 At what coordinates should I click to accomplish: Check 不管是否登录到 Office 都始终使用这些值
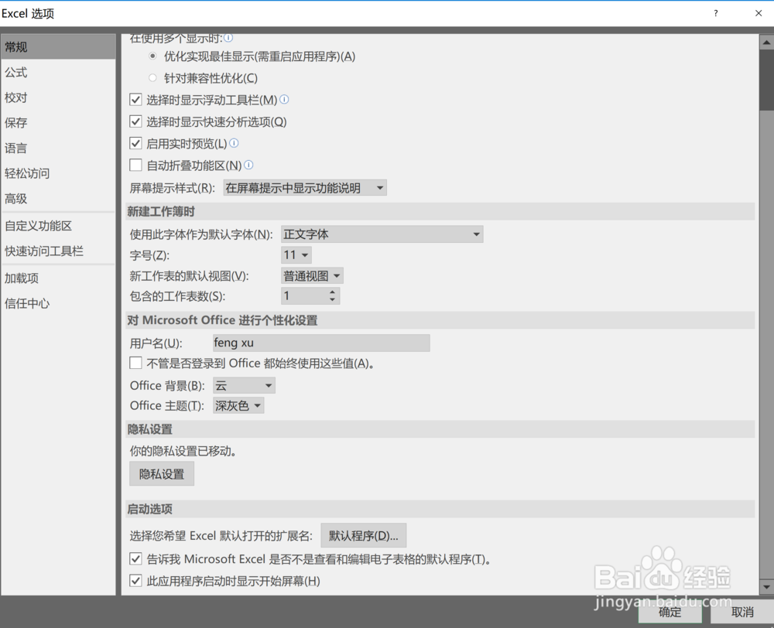tap(135, 363)
